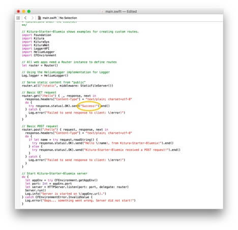The width and height of the screenshot is (238, 230).
Task: Click the request.readString() line
Action: coord(63,140)
